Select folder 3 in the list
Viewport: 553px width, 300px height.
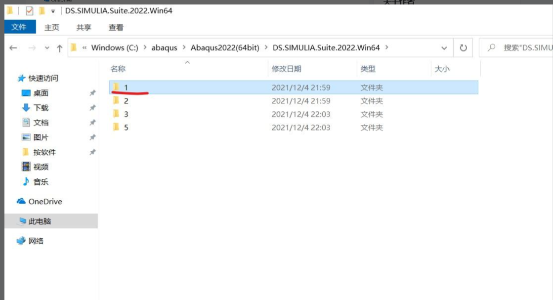click(294, 114)
